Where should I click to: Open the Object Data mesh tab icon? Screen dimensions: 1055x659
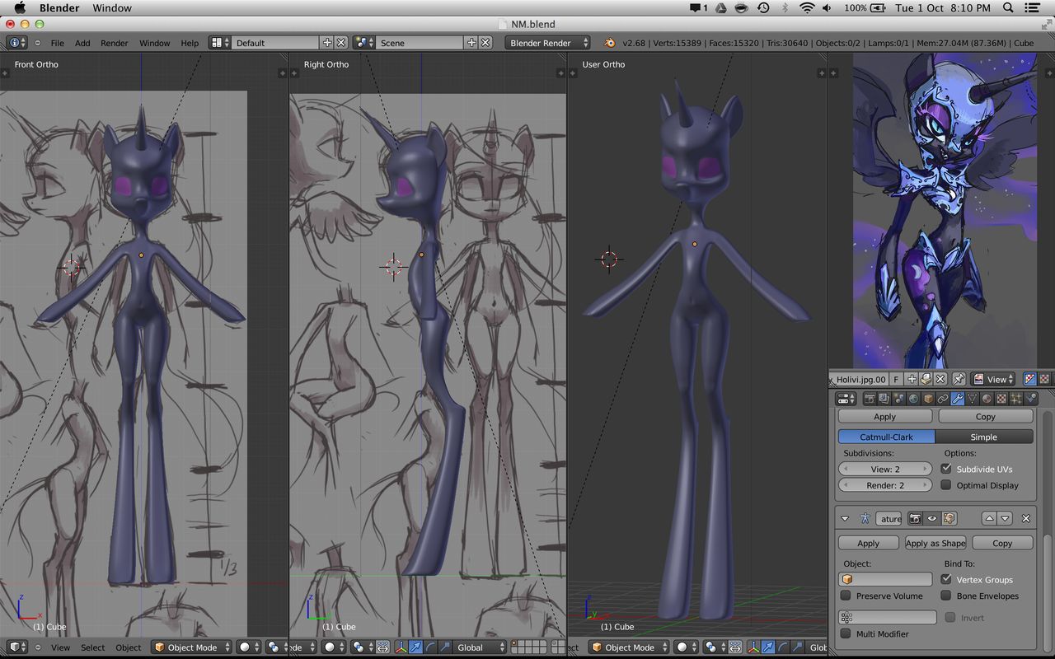point(972,399)
